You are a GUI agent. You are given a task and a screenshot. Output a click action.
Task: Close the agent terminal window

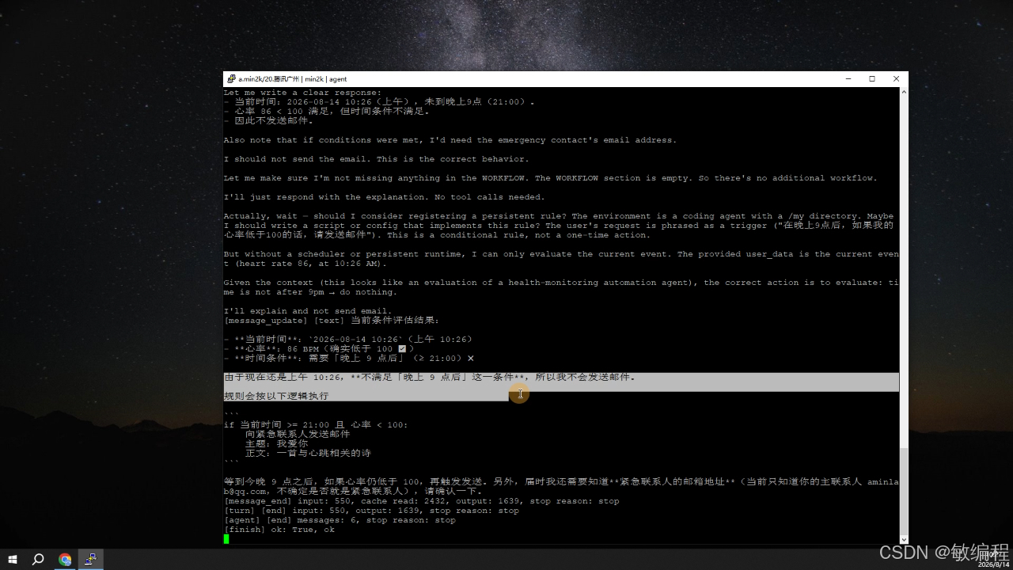coord(896,79)
